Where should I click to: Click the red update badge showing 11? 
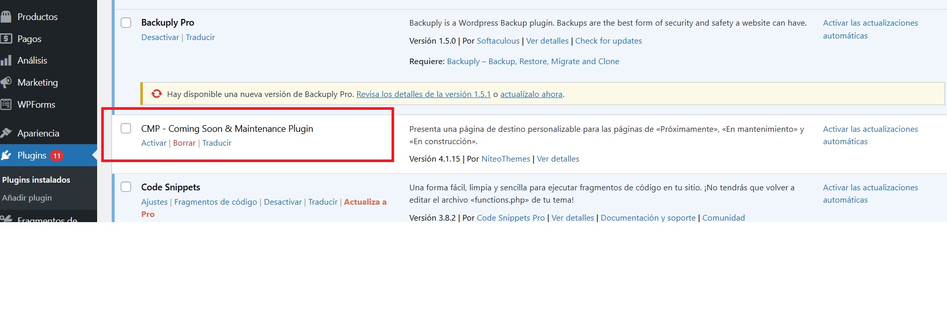pyautogui.click(x=57, y=156)
